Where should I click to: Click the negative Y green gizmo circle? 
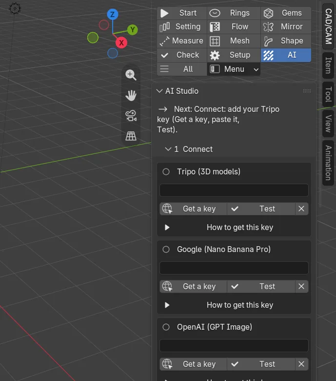pos(93,38)
